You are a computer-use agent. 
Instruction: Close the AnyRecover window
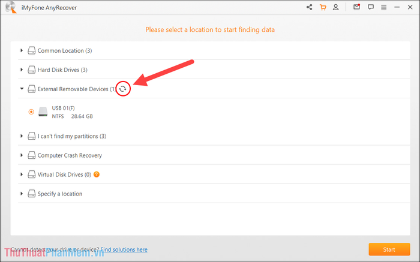pyautogui.click(x=410, y=7)
